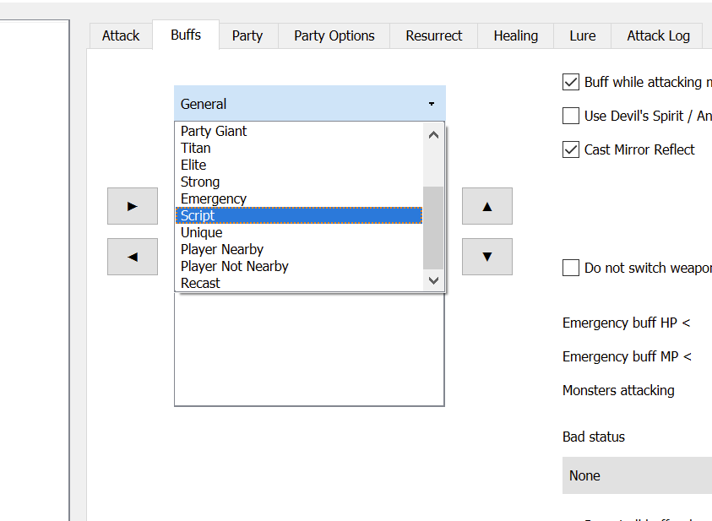Enable Use Devil's Spirit checkbox
The height and width of the screenshot is (521, 712).
[x=571, y=116]
